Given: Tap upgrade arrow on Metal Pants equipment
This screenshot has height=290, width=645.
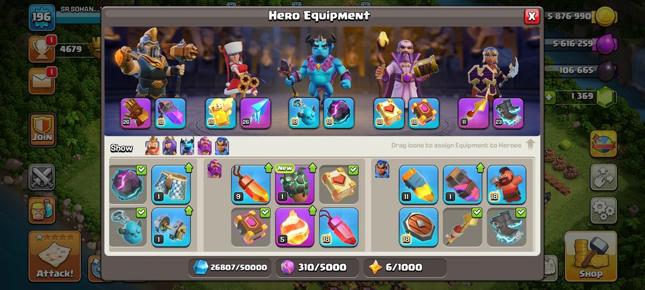Looking at the screenshot, I should (189, 168).
